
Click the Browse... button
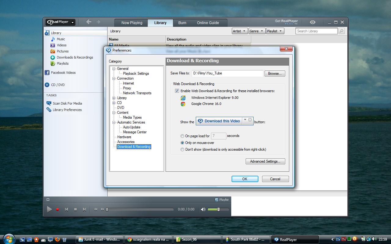tap(275, 74)
